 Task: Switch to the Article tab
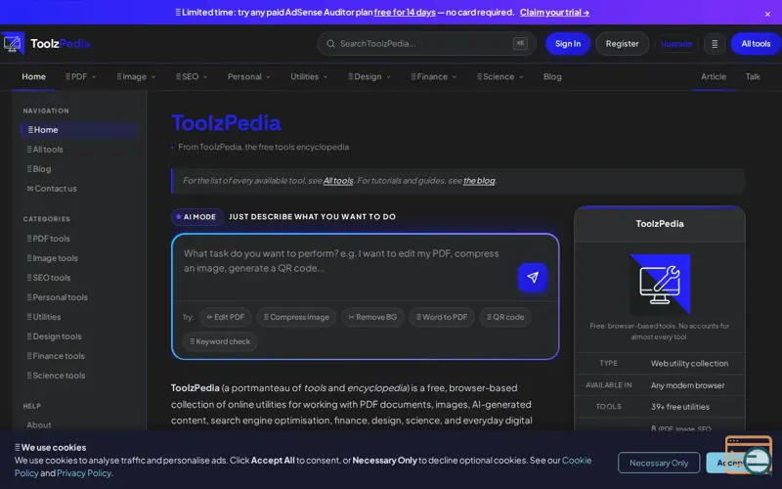(x=714, y=77)
